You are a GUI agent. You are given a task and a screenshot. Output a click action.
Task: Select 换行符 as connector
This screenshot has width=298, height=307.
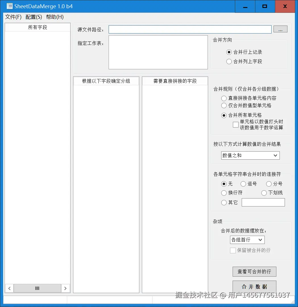pyautogui.click(x=224, y=193)
